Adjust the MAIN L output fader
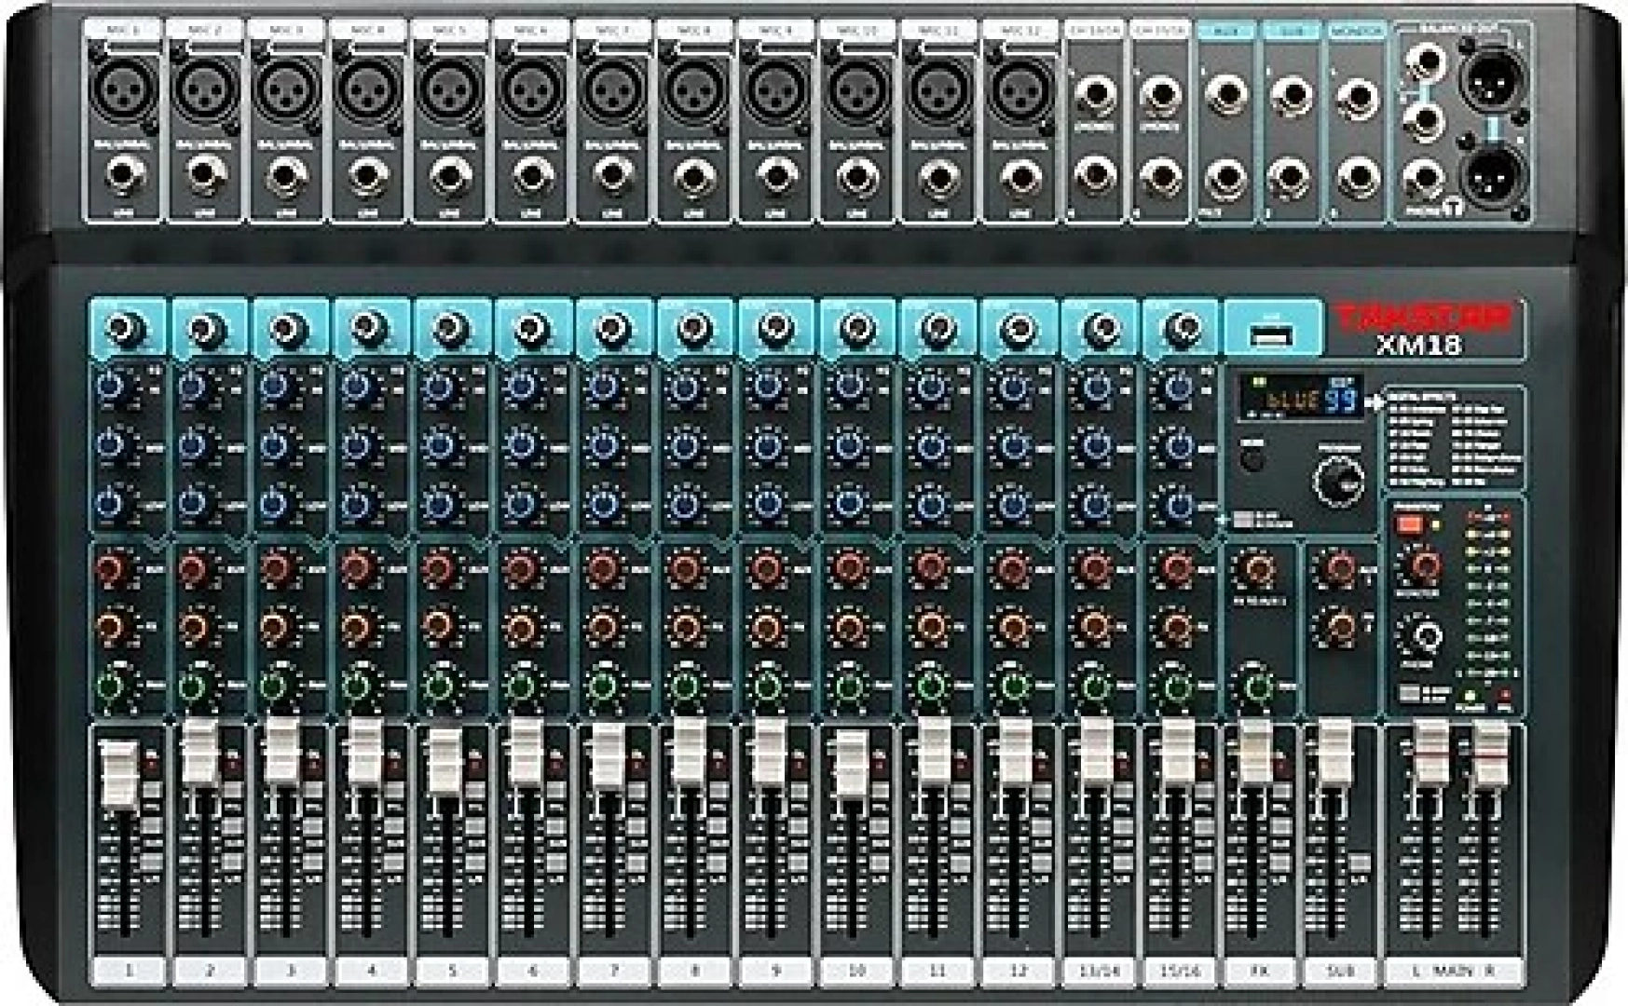 tap(1430, 754)
